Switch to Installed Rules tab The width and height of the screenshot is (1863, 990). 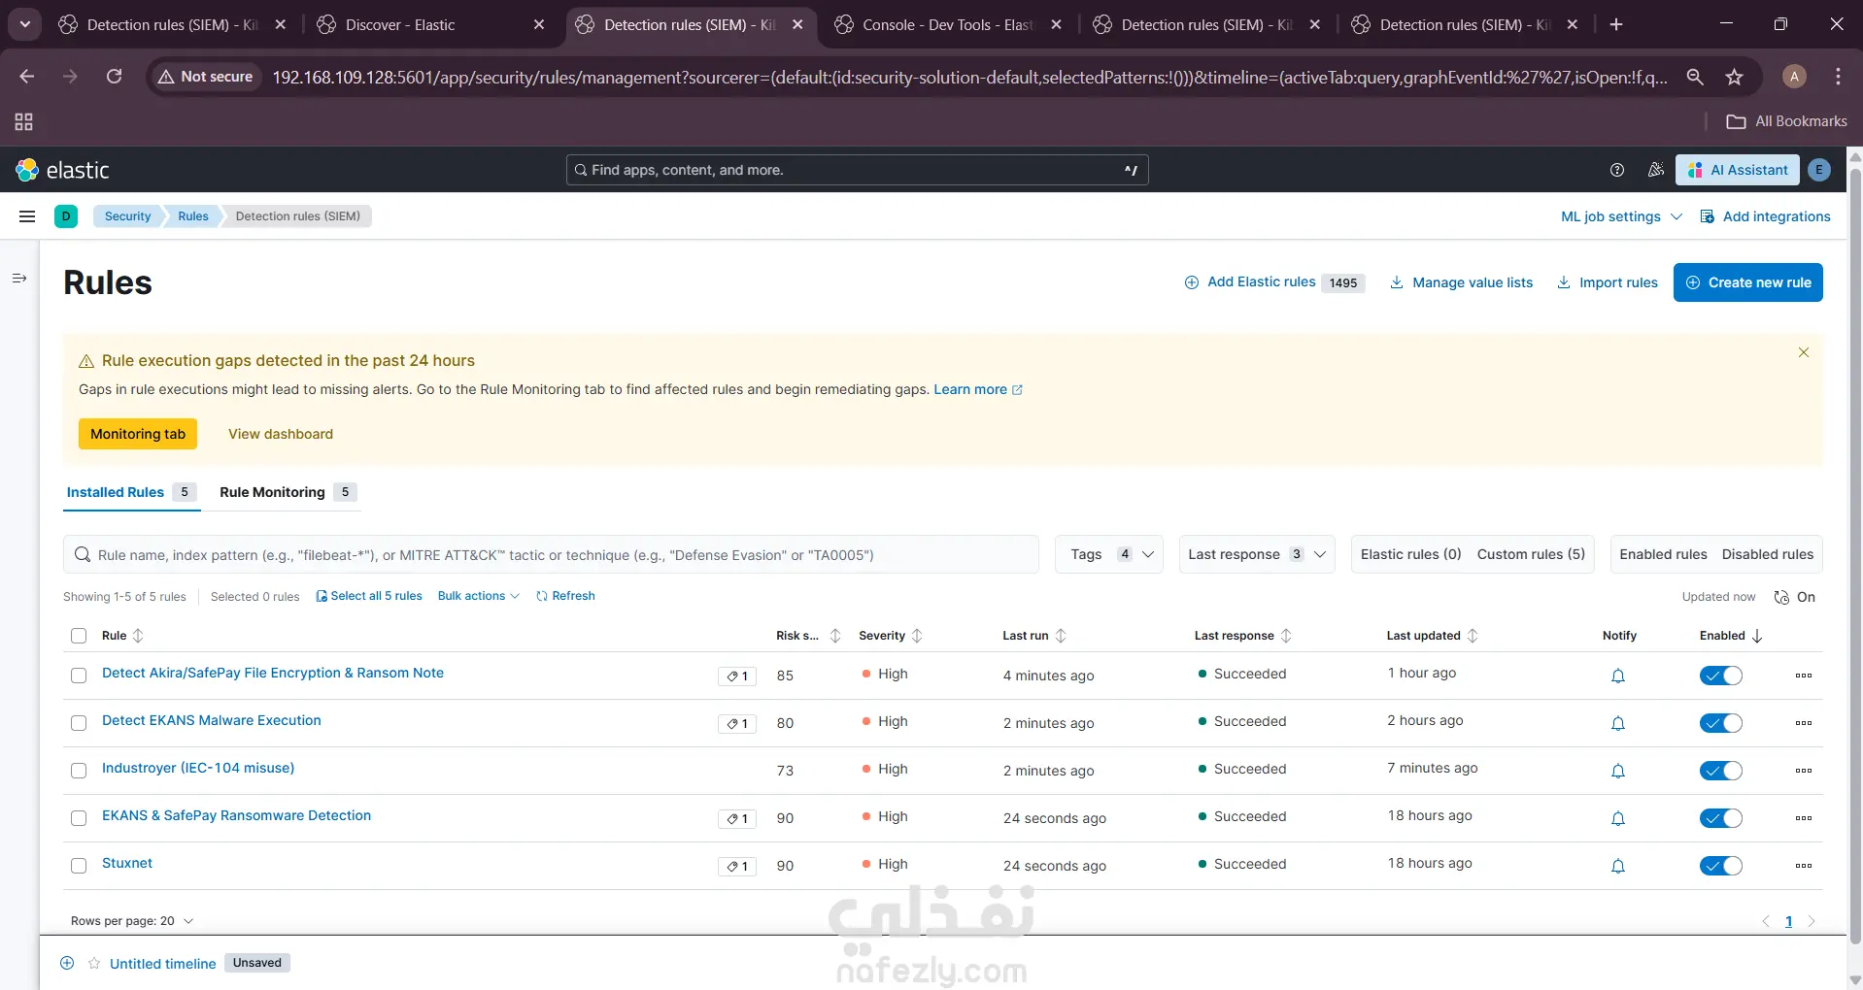click(131, 492)
